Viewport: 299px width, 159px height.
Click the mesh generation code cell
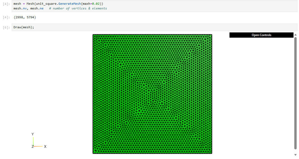[154, 6]
